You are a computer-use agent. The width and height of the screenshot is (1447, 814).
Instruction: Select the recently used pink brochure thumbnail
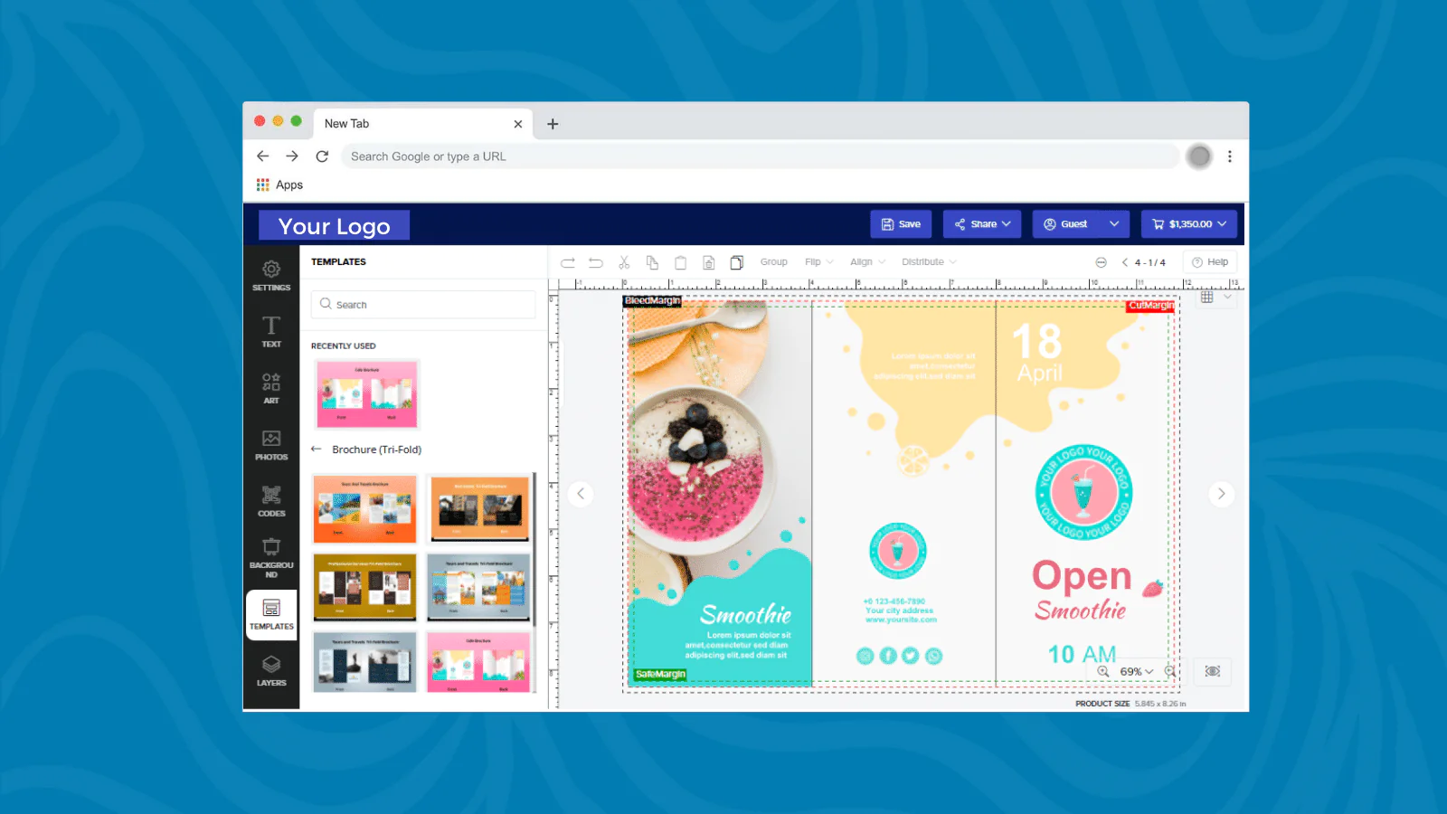click(366, 394)
